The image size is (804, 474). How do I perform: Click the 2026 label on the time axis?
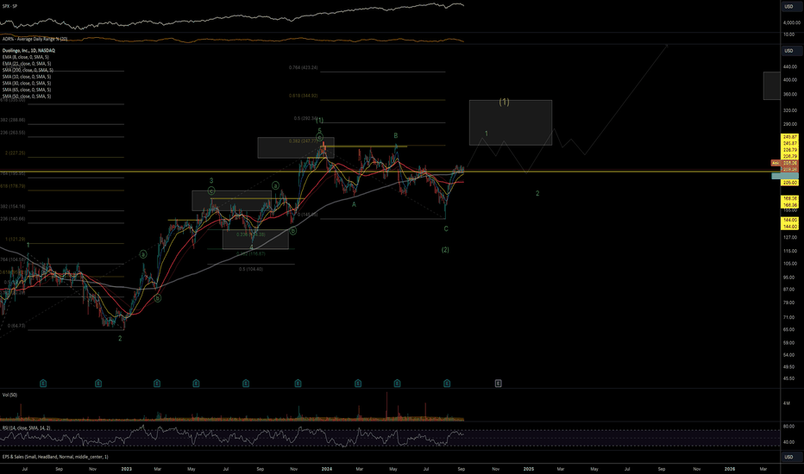pyautogui.click(x=730, y=469)
